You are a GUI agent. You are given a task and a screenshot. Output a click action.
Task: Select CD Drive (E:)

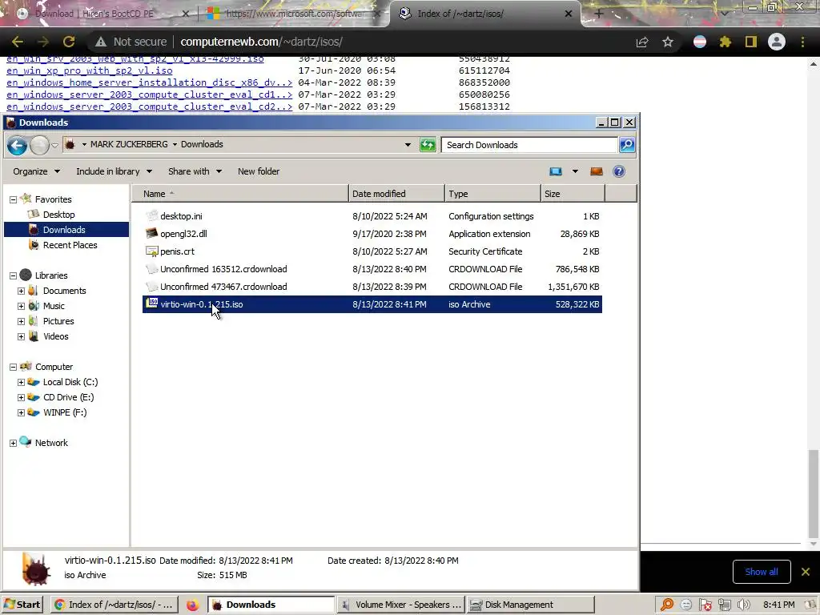pos(69,397)
